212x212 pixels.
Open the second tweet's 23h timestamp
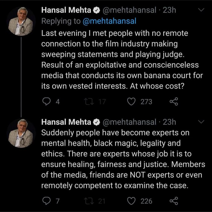170,122
